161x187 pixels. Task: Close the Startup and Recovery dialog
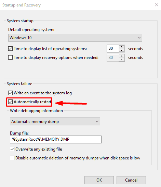(x=157, y=5)
